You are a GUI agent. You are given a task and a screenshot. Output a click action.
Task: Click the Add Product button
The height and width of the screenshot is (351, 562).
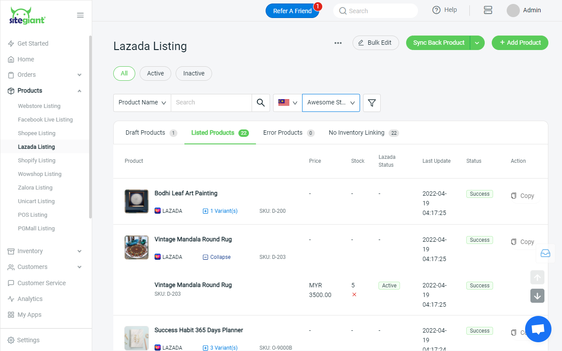[520, 43]
